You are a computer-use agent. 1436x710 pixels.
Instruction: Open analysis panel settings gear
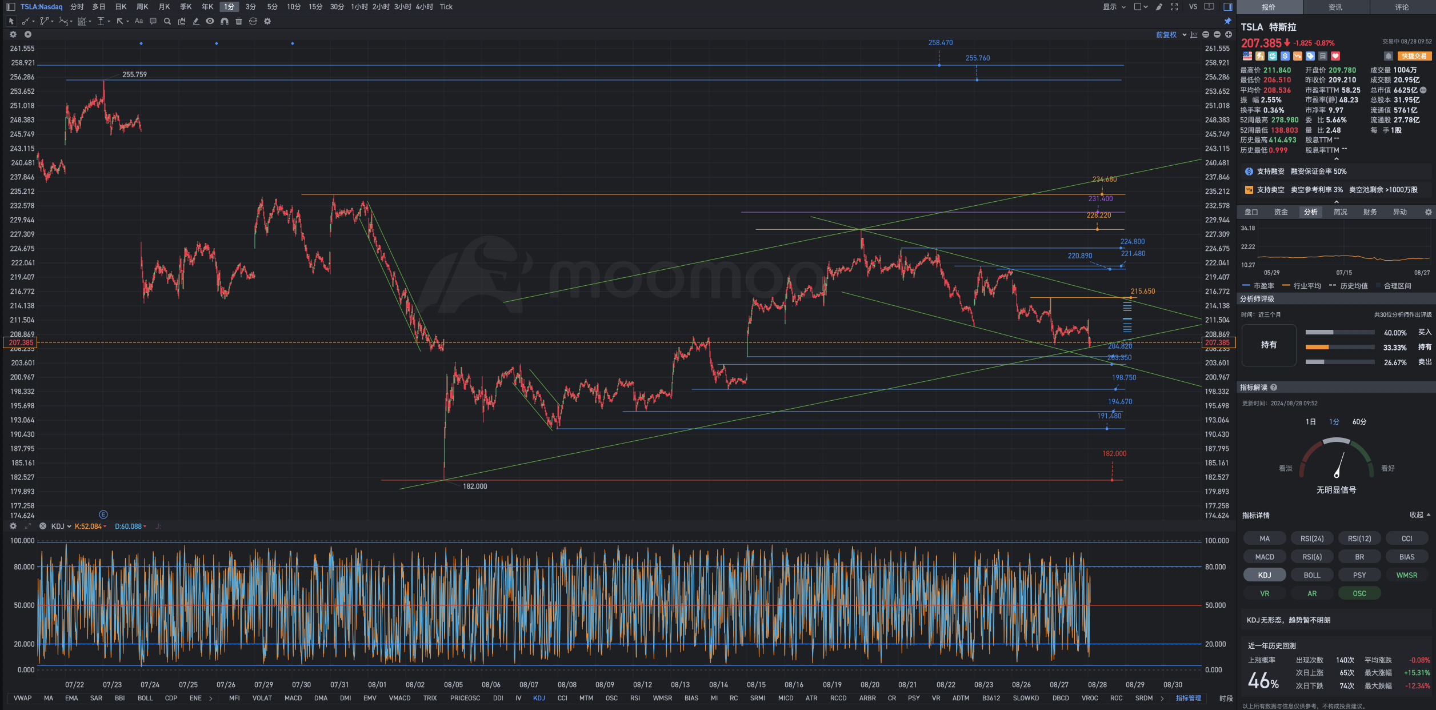(1429, 212)
